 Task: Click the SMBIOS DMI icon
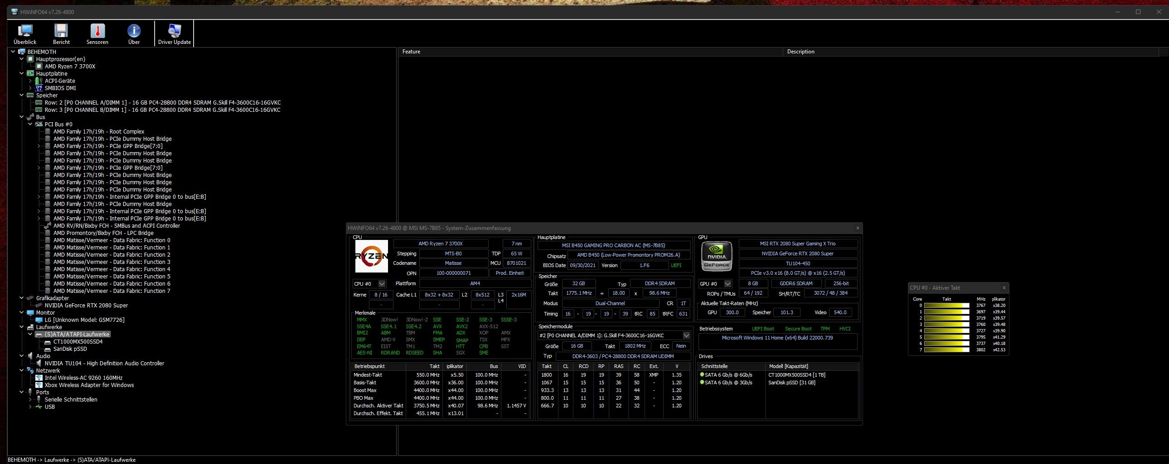pos(39,88)
